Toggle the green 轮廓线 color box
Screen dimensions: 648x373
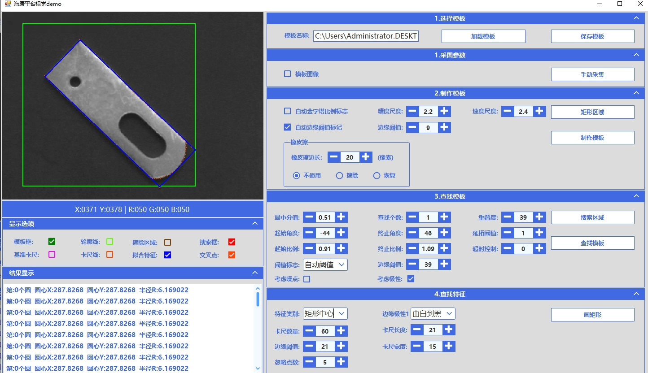point(109,242)
